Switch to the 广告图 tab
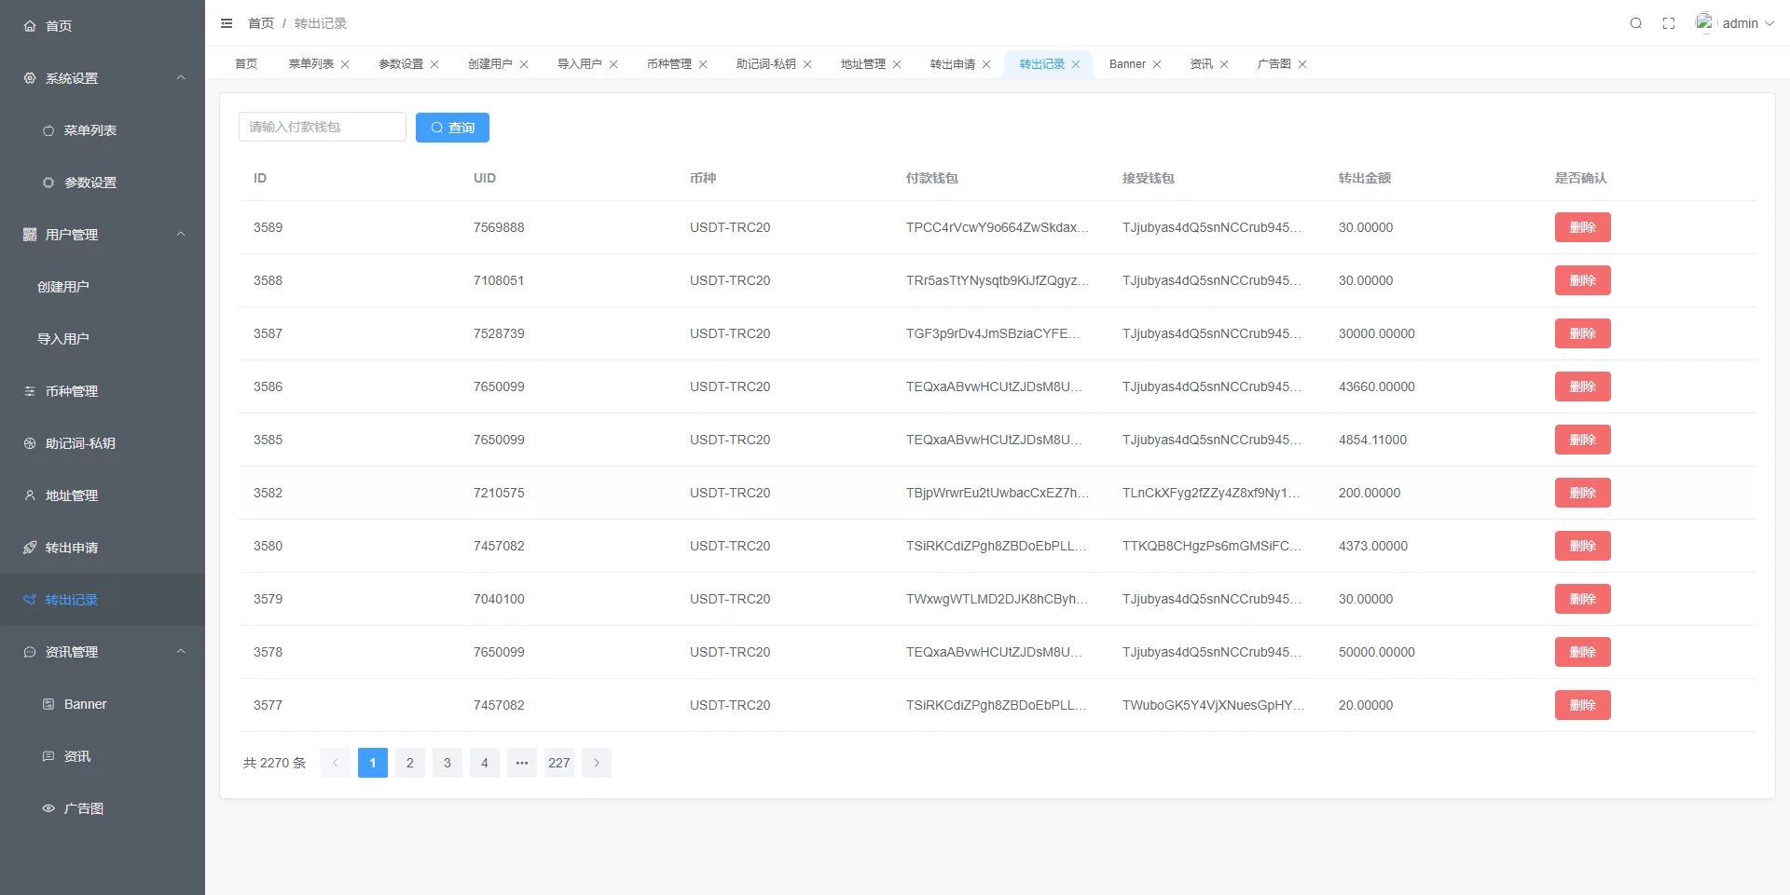Screen dimensions: 1790x895 [x=1274, y=64]
